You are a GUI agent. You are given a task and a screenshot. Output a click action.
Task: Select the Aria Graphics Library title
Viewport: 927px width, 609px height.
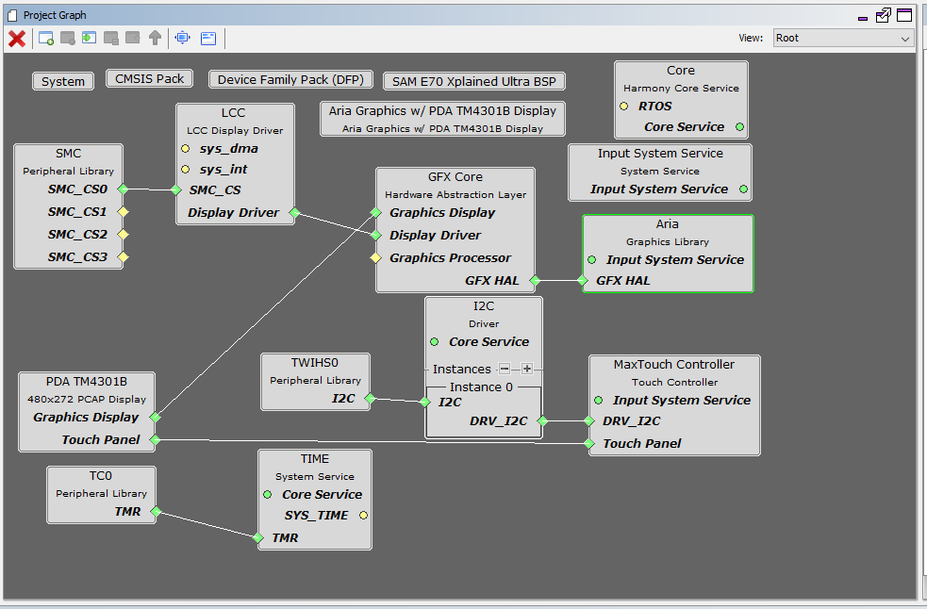668,224
